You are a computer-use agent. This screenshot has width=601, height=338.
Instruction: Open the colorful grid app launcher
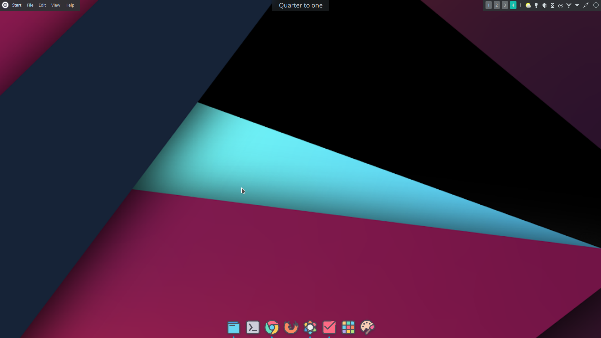pos(348,327)
